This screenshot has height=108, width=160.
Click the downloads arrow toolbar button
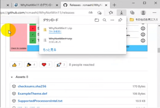point(121,13)
